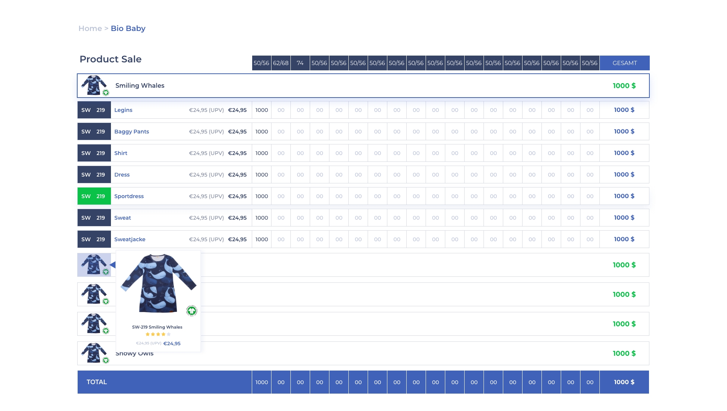Click the green eco badge on popup image

coord(192,311)
